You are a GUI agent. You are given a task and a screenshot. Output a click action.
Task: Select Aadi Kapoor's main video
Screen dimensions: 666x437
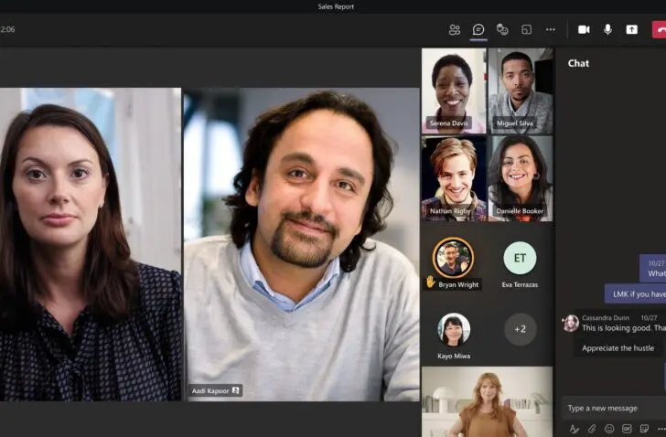coord(302,244)
